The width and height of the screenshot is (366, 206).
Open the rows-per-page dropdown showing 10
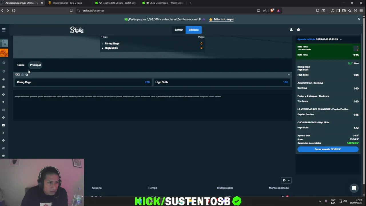(286, 181)
